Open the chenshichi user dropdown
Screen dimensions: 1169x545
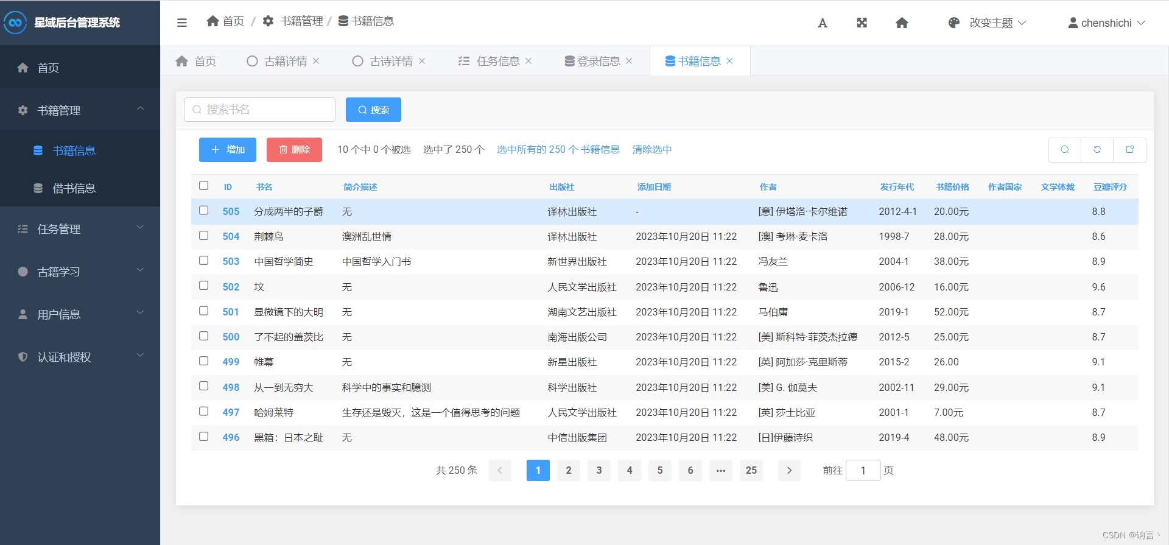pyautogui.click(x=1107, y=23)
